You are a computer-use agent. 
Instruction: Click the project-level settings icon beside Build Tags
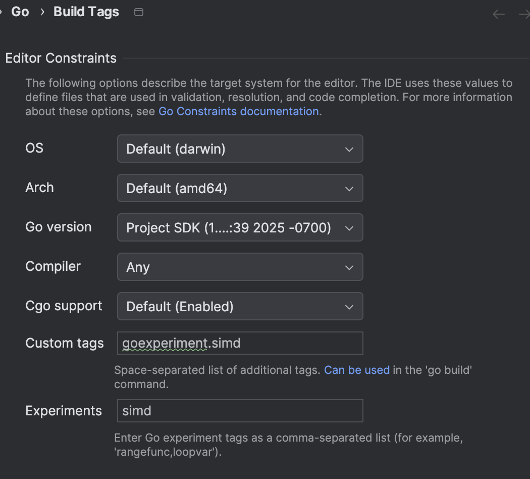(x=139, y=13)
